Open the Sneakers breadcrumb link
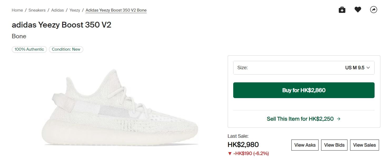 [x=37, y=10]
